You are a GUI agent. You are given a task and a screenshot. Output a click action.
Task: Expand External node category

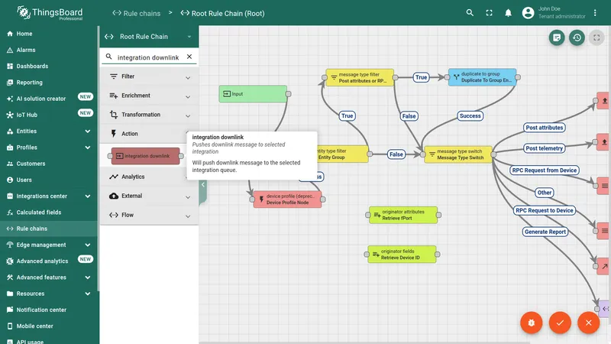[149, 196]
